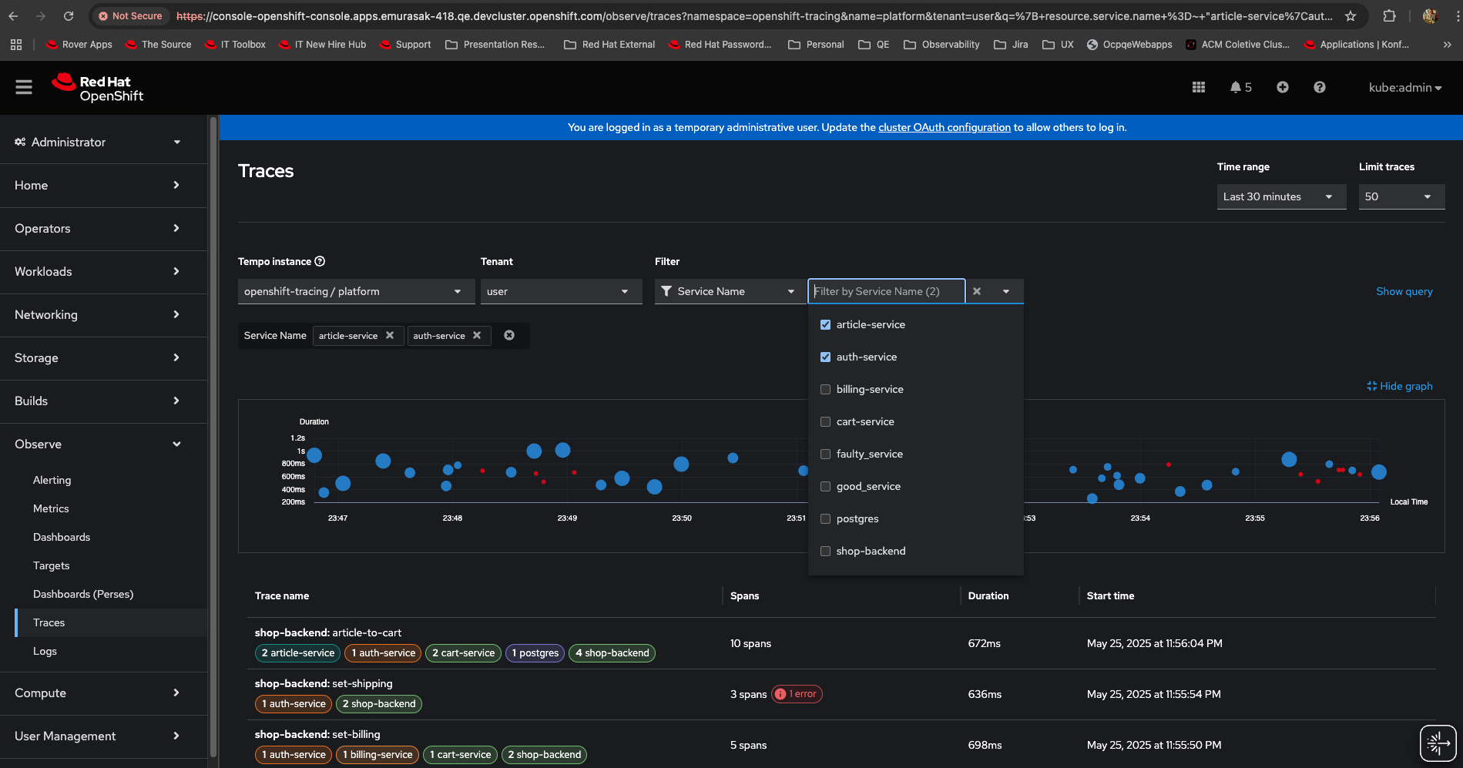Remove the article-service filter chip

(x=390, y=336)
